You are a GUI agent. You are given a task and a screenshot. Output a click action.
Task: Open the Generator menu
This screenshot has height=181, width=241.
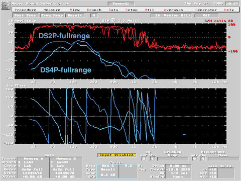point(206,10)
